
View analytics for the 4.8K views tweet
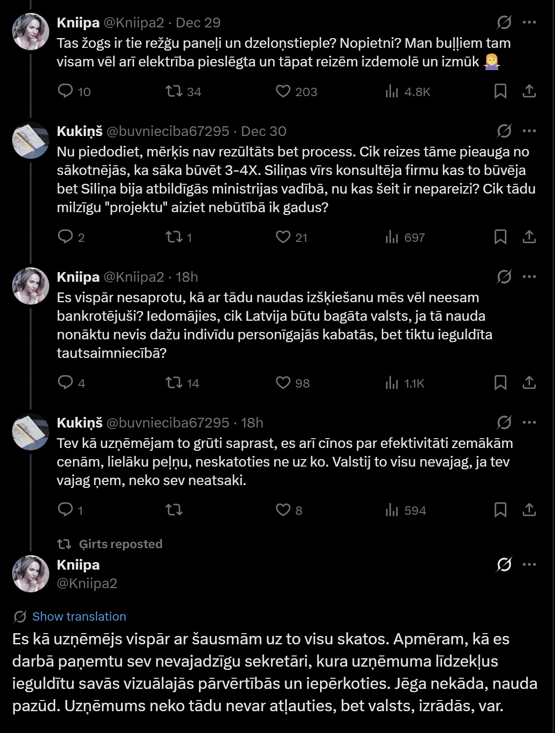point(392,91)
